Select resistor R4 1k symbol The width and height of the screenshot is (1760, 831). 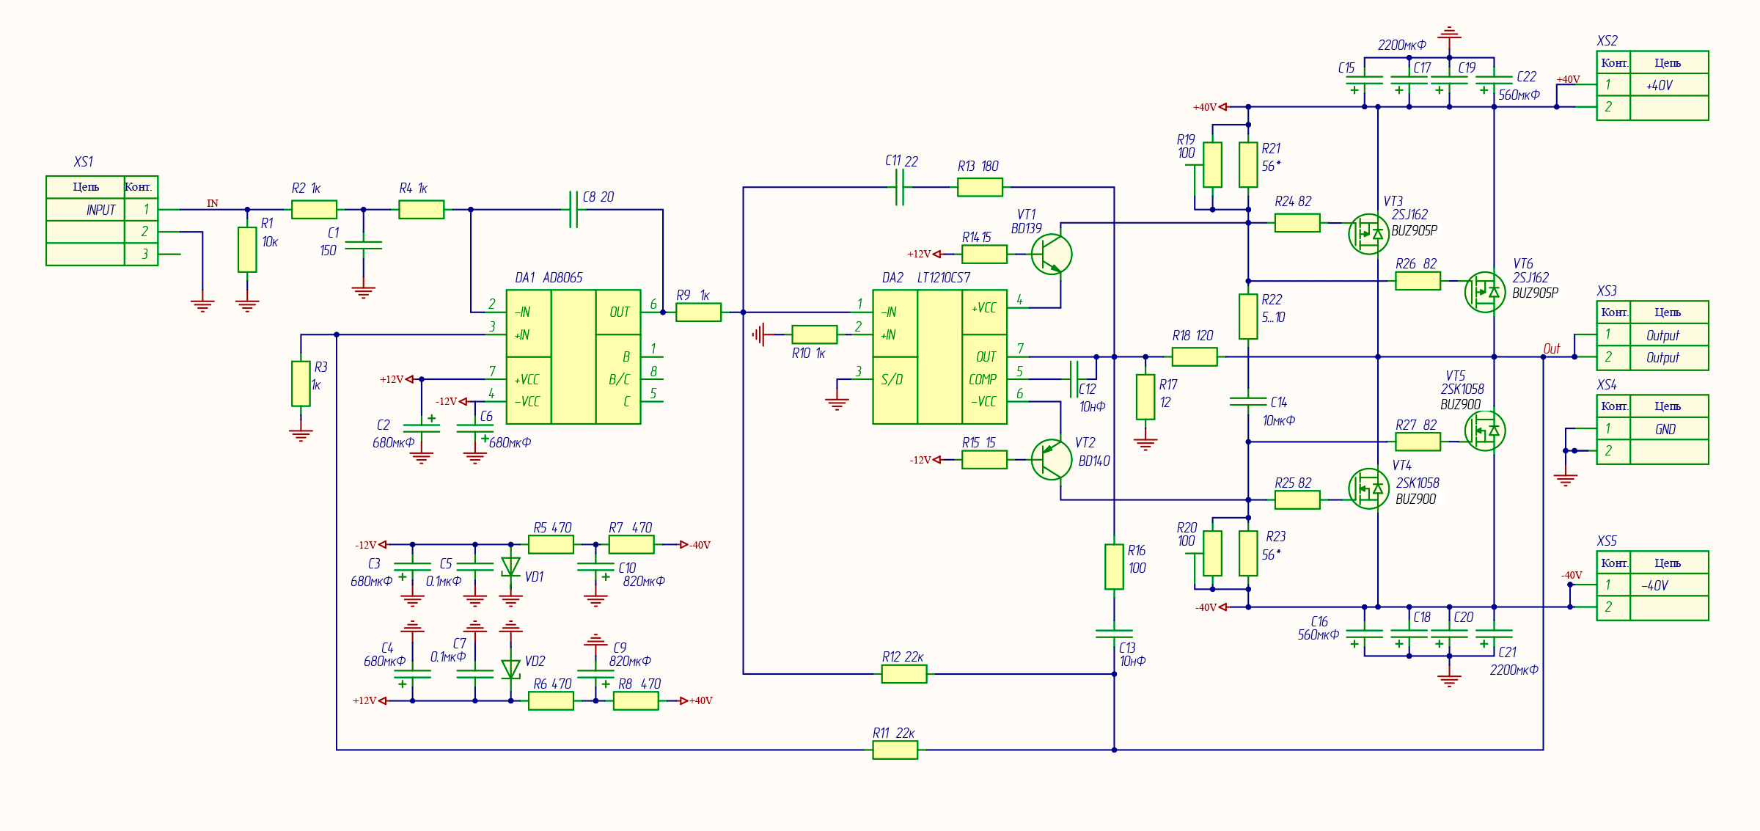tap(422, 210)
